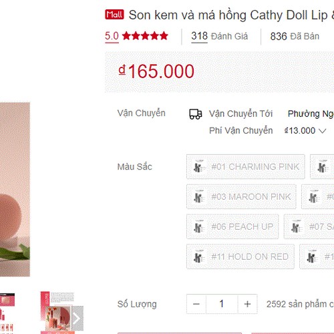Click the #06 Peach Up product icon
334x334 pixels.
[x=198, y=226]
